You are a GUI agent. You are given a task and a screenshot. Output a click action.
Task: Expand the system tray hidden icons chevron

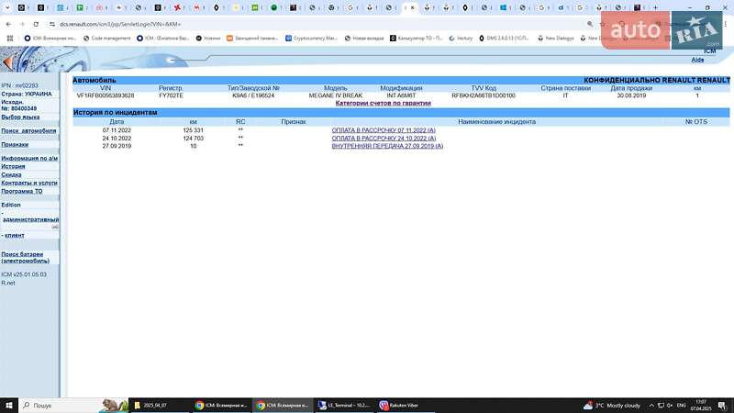coord(651,405)
